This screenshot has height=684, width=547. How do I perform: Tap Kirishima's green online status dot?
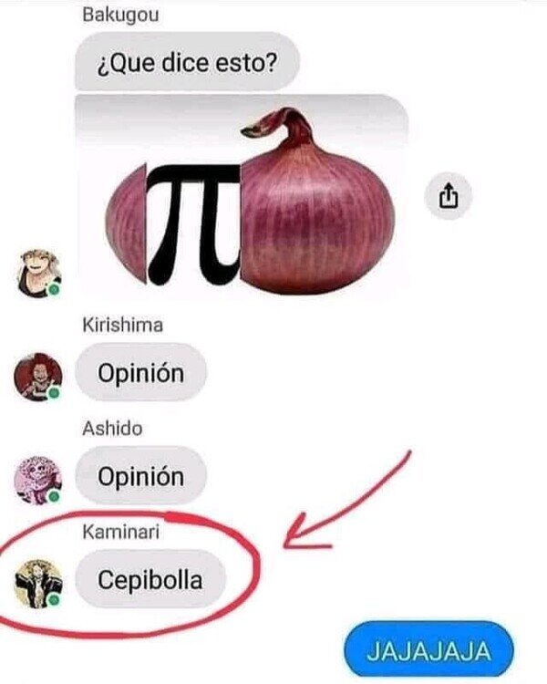point(54,393)
